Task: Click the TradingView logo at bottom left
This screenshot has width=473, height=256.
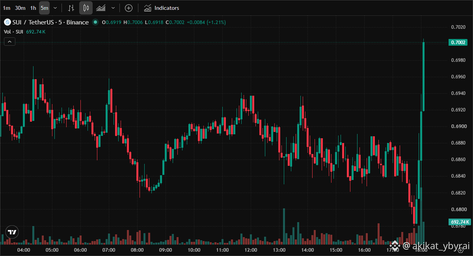Action: (x=13, y=232)
